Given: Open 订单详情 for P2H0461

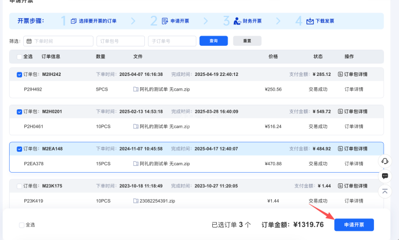Looking at the screenshot, I should (x=354, y=126).
